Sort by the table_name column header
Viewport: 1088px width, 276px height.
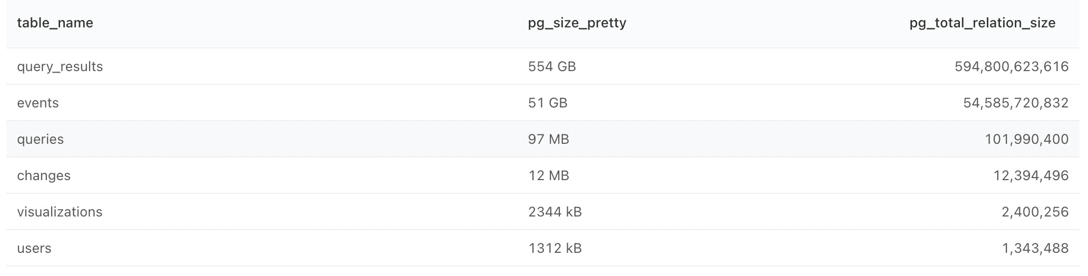[55, 23]
